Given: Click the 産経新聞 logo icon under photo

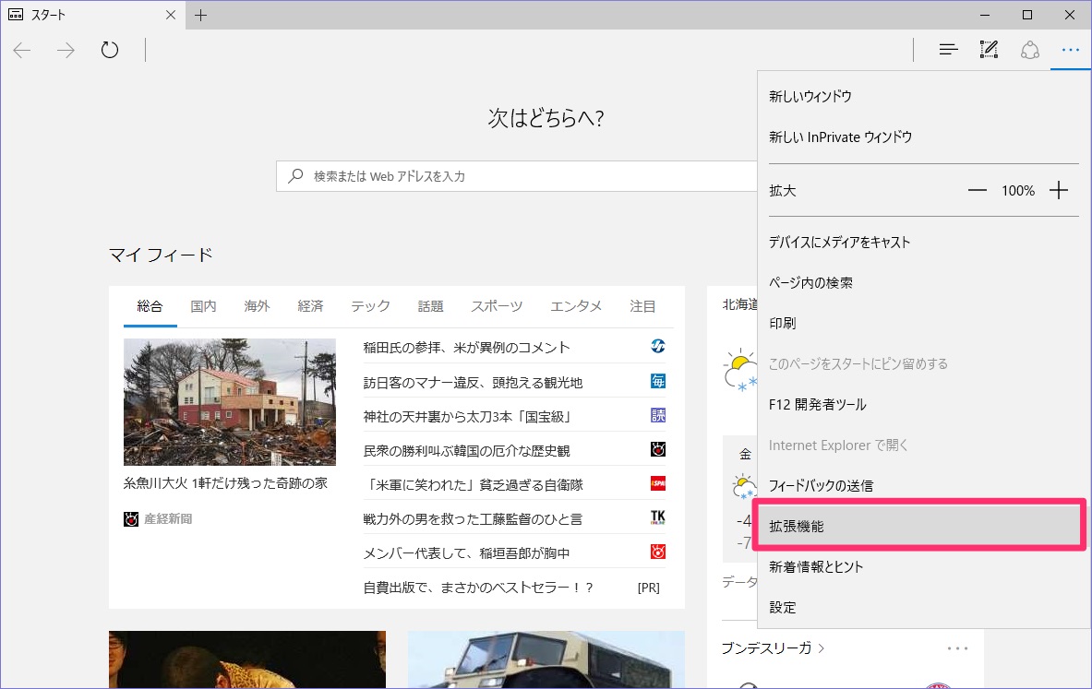Looking at the screenshot, I should point(131,519).
